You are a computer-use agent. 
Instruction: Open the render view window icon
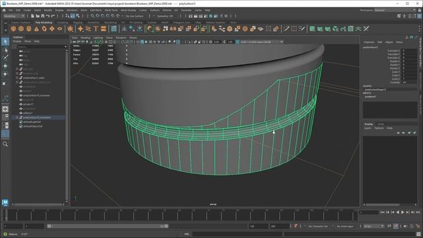[x=190, y=16]
